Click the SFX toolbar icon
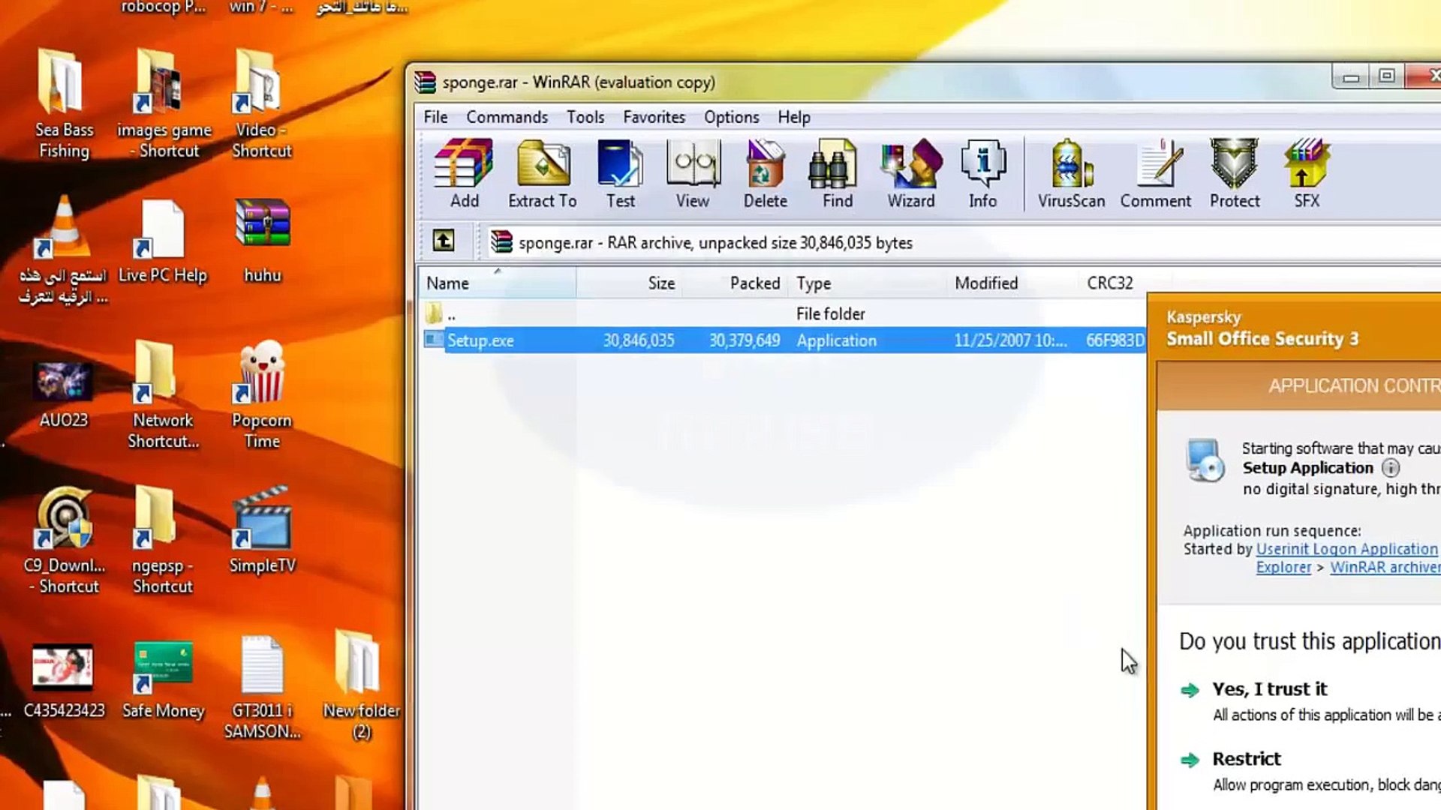The height and width of the screenshot is (810, 1441). pyautogui.click(x=1307, y=173)
